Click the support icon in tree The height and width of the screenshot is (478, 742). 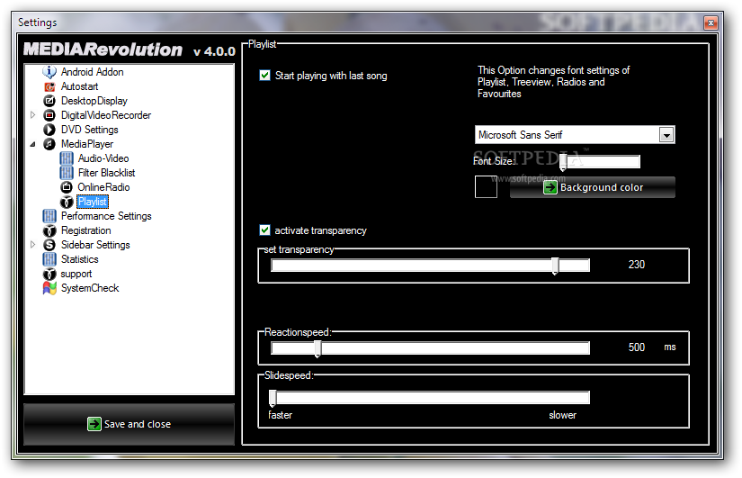click(x=49, y=274)
